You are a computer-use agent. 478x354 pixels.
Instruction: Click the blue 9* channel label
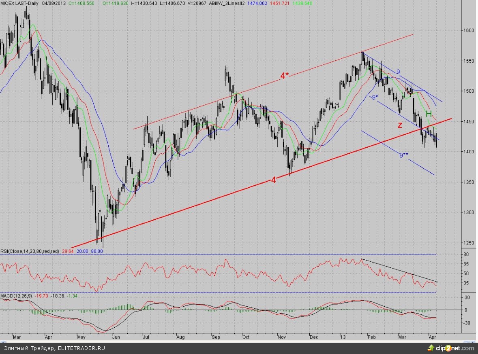point(374,98)
